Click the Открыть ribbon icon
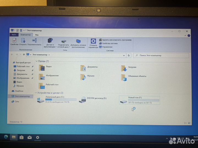Viewport: 198px width, 148px height. (23, 42)
